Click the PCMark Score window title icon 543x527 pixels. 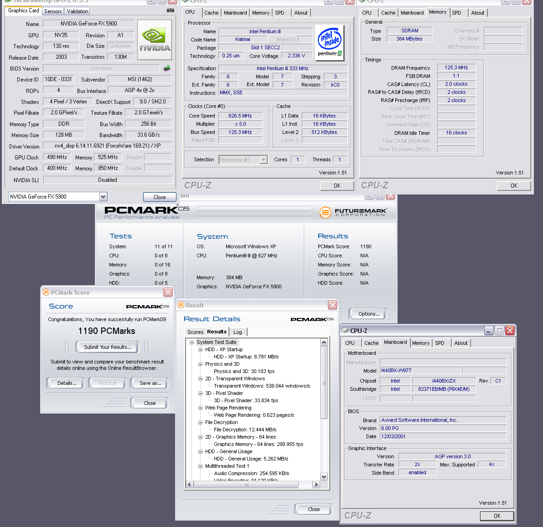[x=46, y=292]
